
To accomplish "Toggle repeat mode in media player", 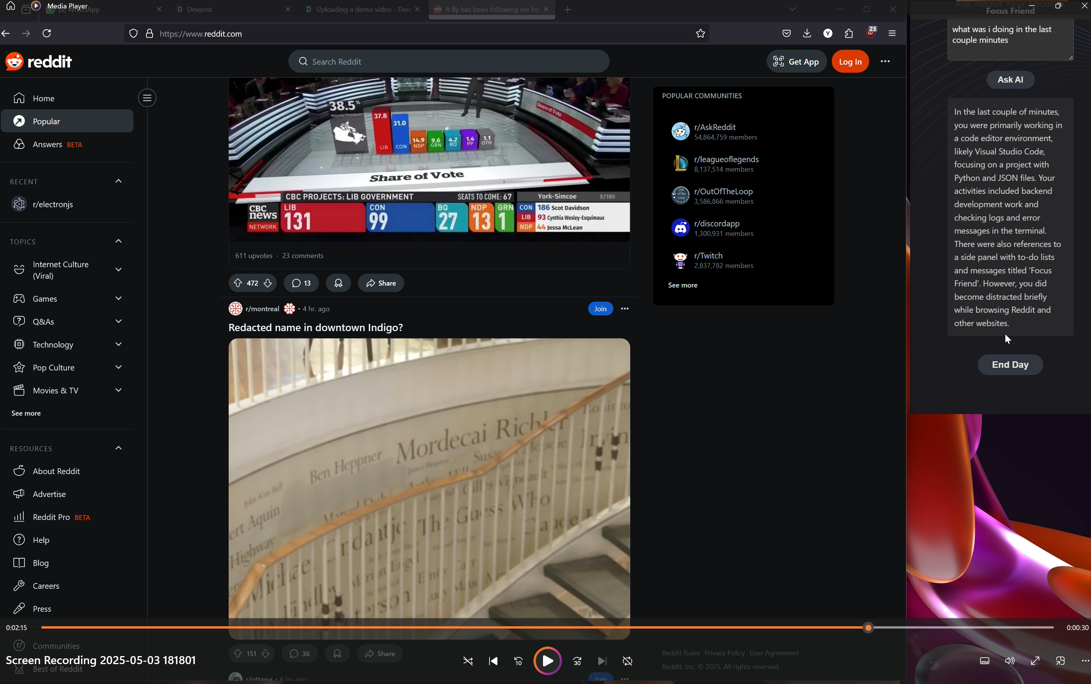I will (x=628, y=661).
